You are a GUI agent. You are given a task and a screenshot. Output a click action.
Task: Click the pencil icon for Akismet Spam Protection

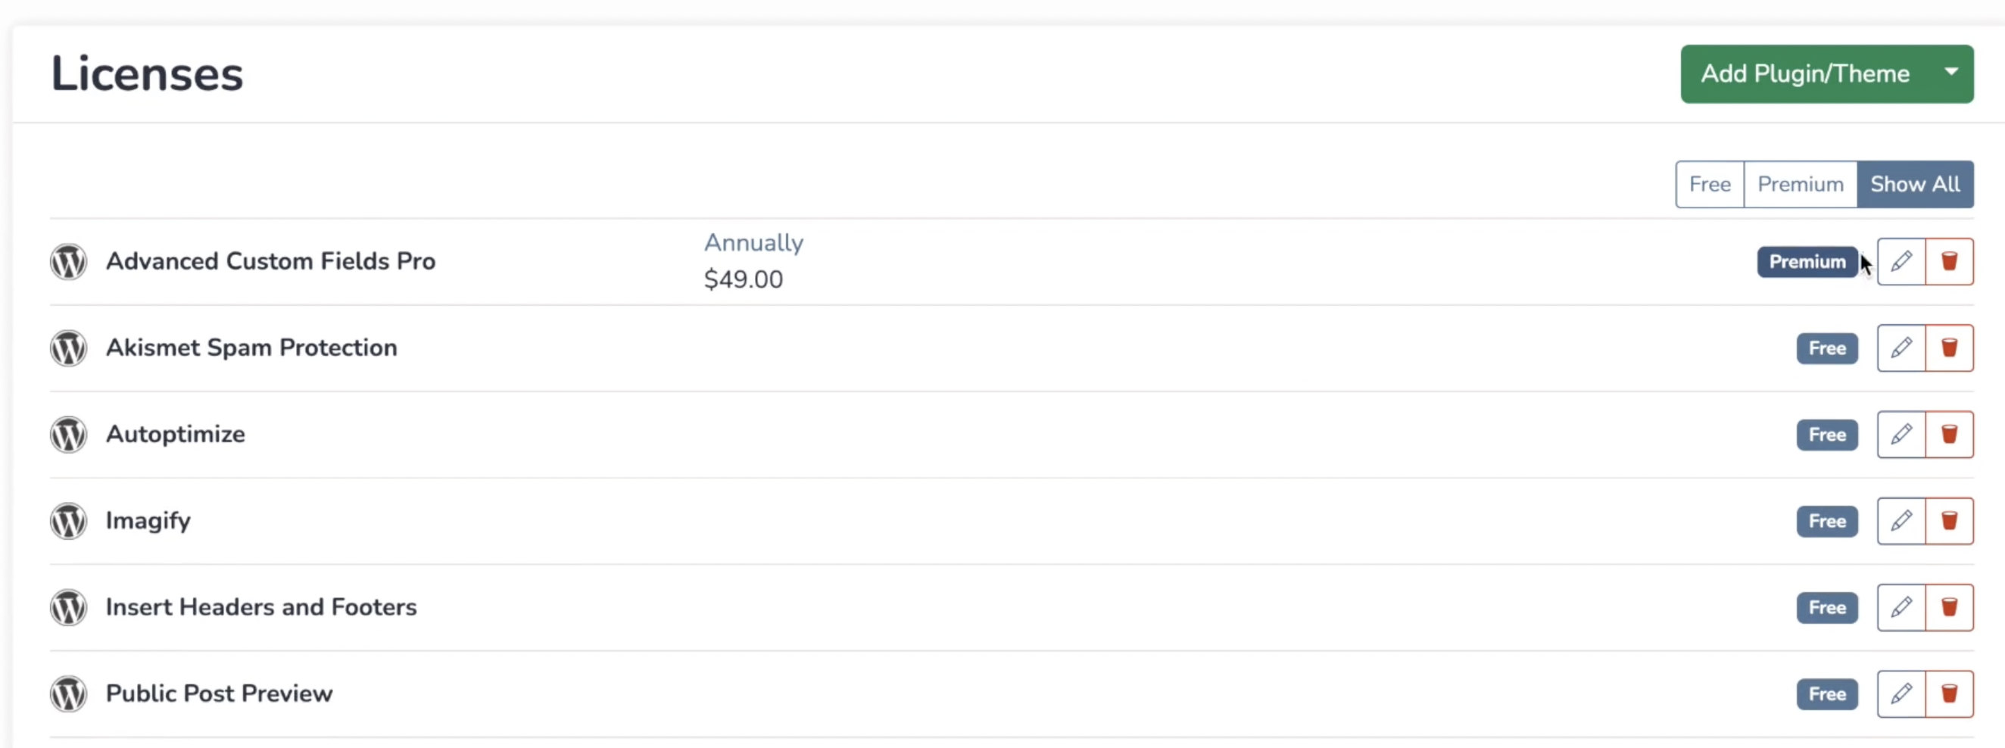(1901, 348)
